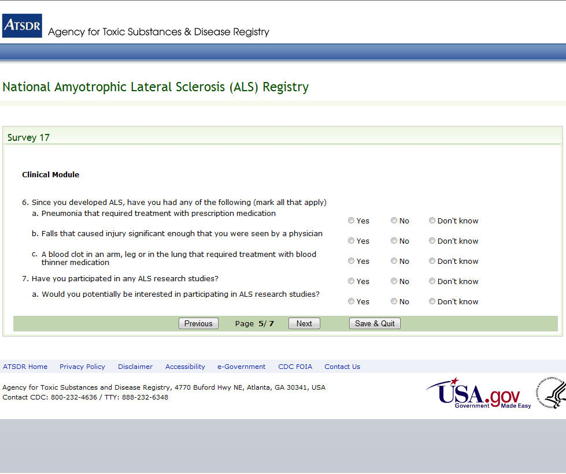The image size is (566, 474).
Task: Select Yes for participated in ALS research studies
Action: click(351, 281)
